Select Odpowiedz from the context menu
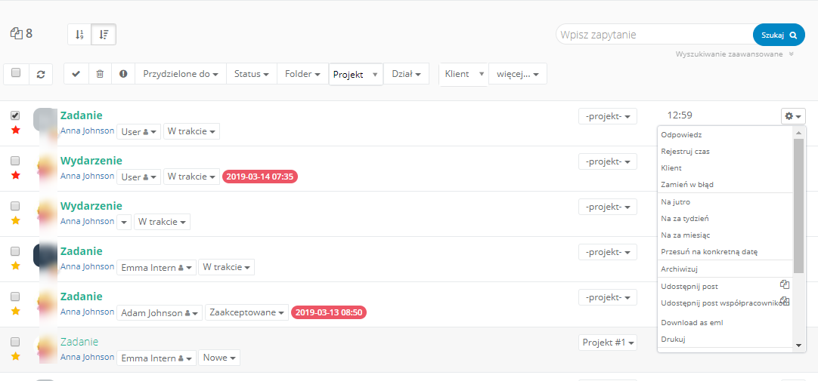 [725, 134]
